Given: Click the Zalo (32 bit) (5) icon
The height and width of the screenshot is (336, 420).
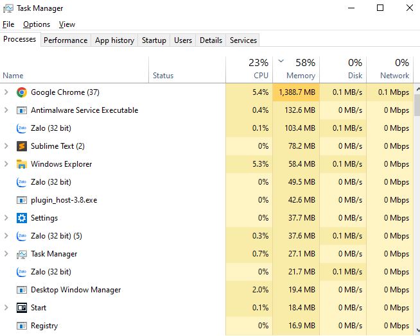Looking at the screenshot, I should (x=22, y=236).
